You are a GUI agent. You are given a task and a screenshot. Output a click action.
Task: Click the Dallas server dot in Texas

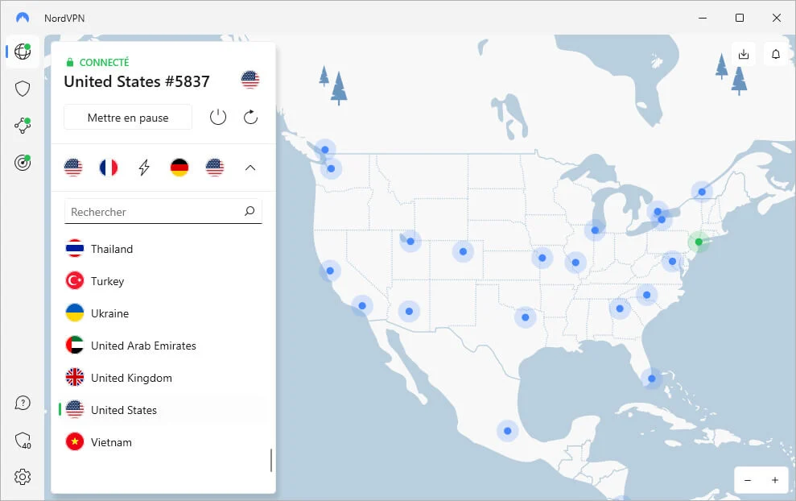point(526,317)
